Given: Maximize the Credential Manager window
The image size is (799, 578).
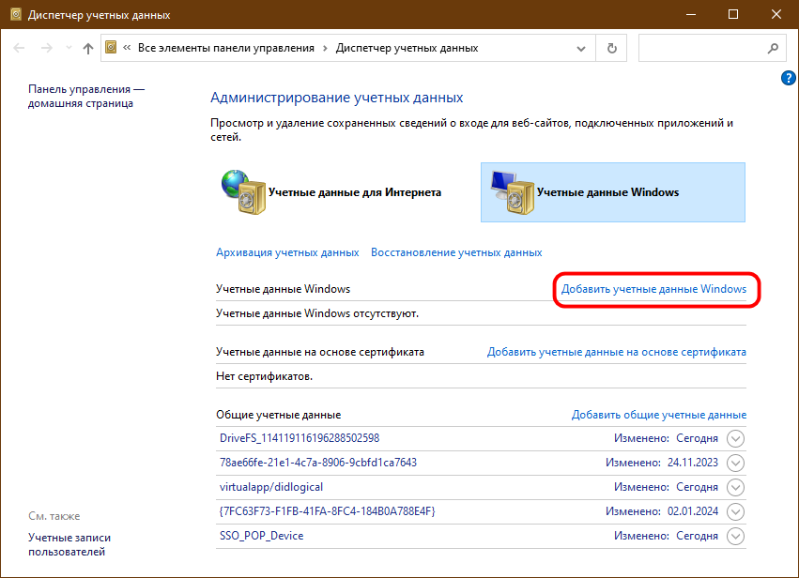Looking at the screenshot, I should 733,14.
